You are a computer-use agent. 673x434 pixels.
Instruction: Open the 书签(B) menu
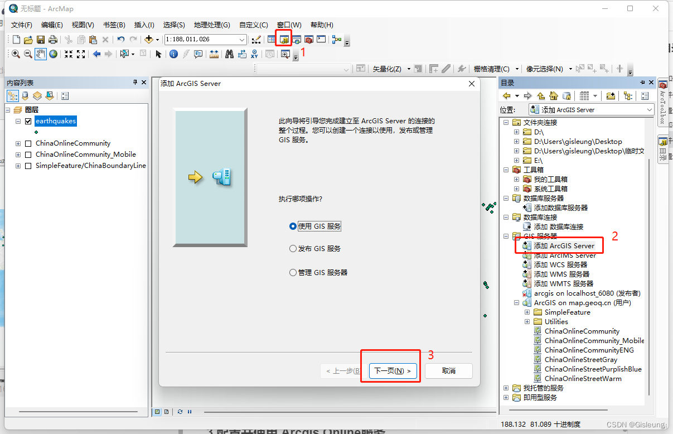click(x=114, y=25)
